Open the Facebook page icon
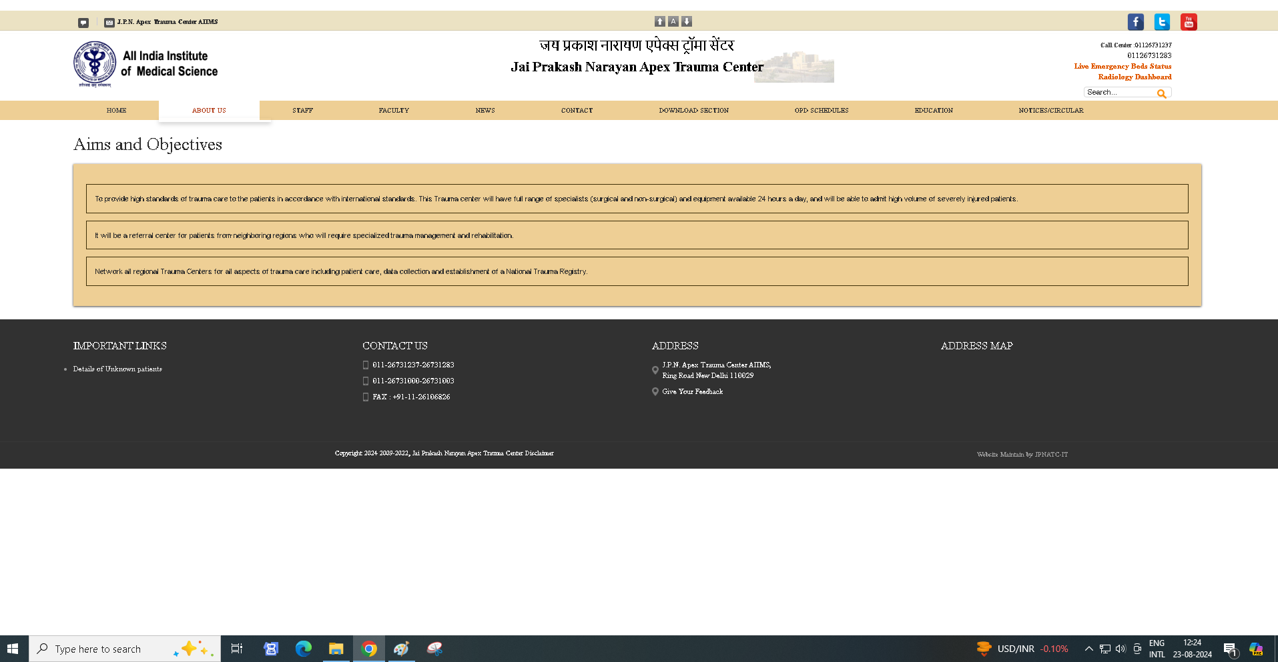 coord(1135,22)
